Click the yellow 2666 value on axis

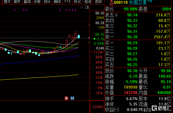pos(100,18)
